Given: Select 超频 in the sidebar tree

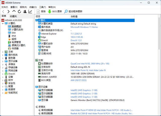Looking at the screenshot, I should [14, 39].
